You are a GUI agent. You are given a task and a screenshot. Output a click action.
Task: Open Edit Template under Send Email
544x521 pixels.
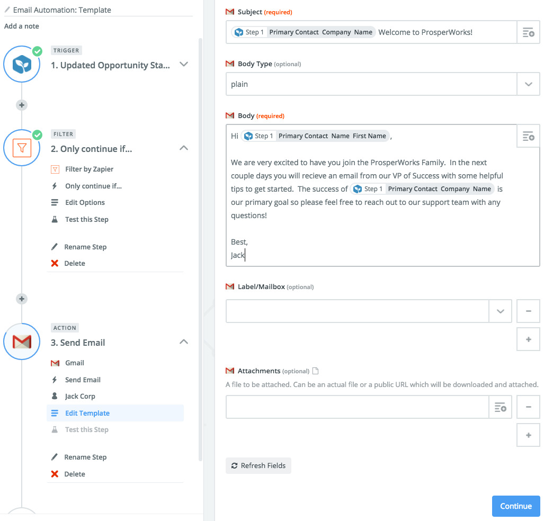pos(115,413)
